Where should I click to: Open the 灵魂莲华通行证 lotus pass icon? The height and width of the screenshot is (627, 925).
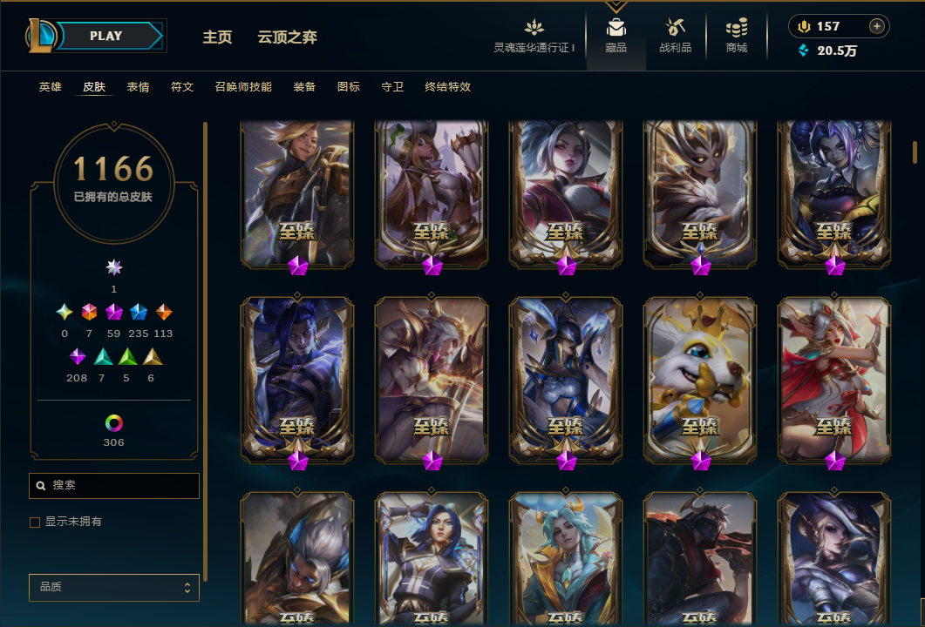(x=534, y=27)
